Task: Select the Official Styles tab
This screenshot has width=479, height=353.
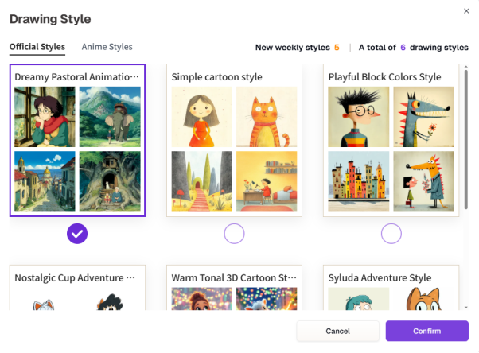Action: (37, 47)
